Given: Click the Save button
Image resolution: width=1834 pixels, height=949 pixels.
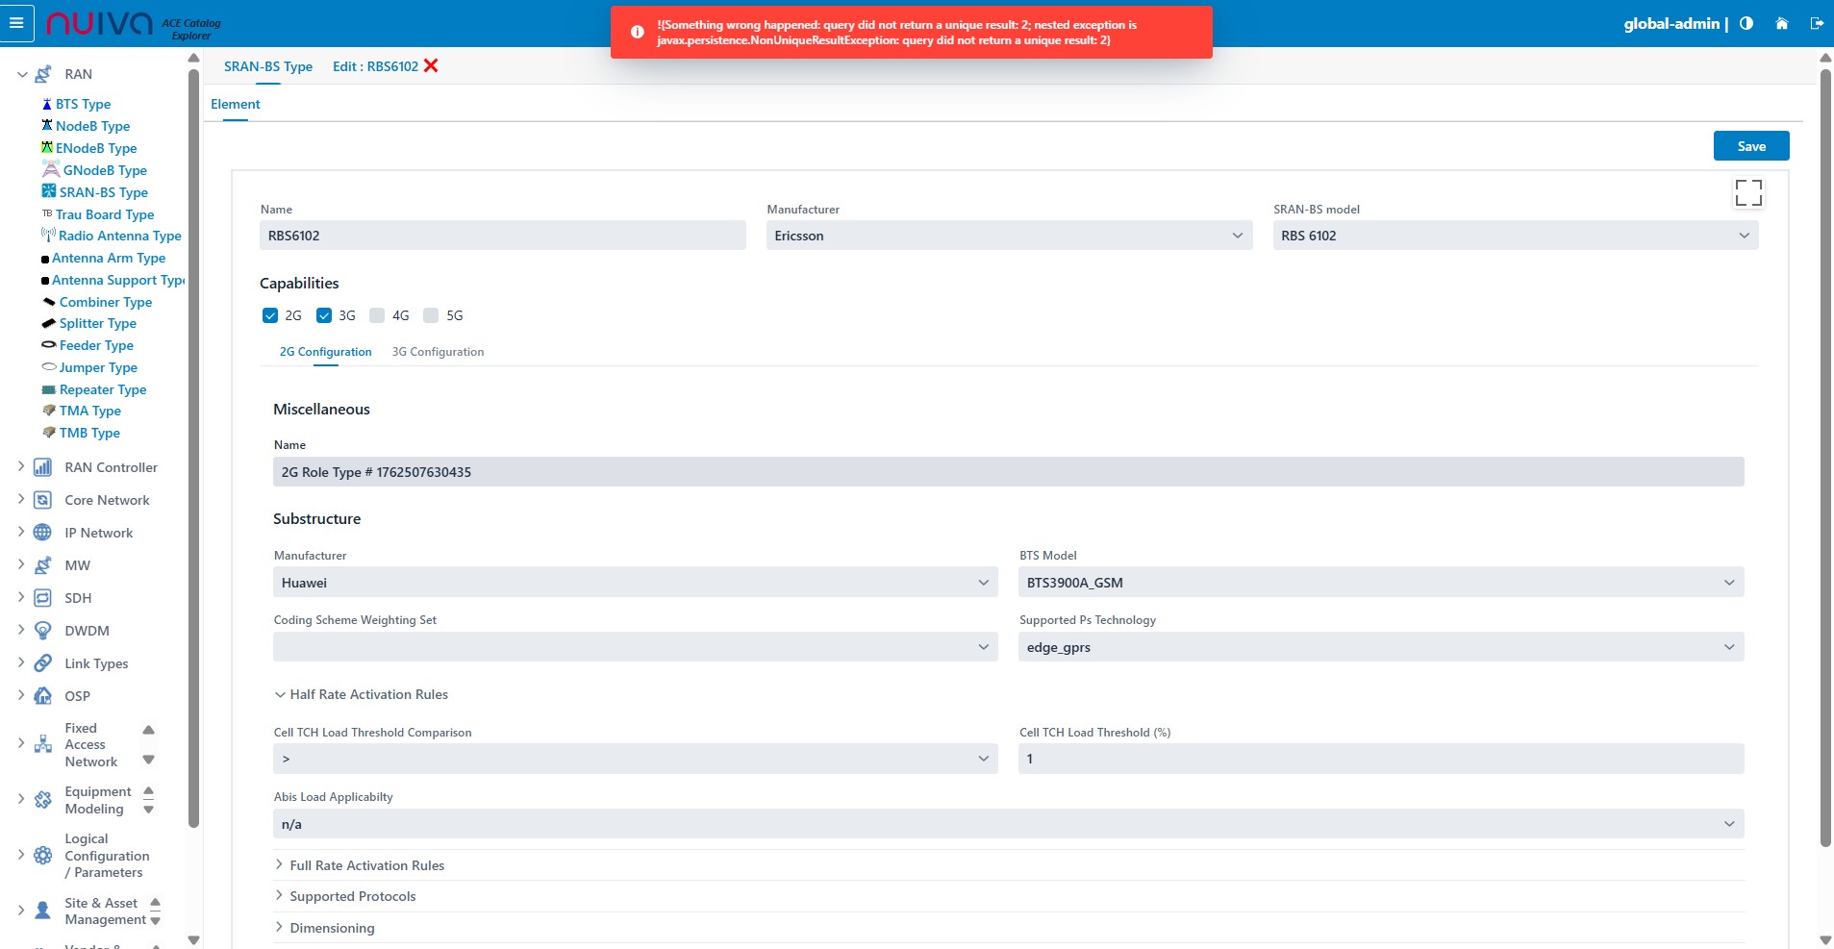Looking at the screenshot, I should pyautogui.click(x=1750, y=146).
